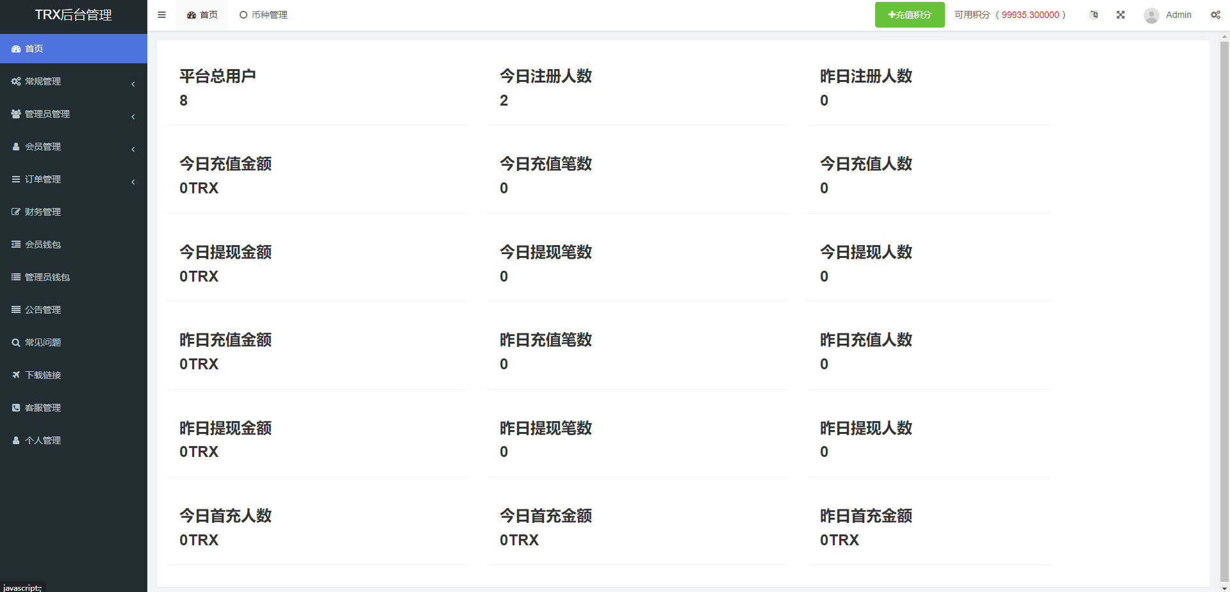Select the 昨日充值人数 heading

pos(866,340)
